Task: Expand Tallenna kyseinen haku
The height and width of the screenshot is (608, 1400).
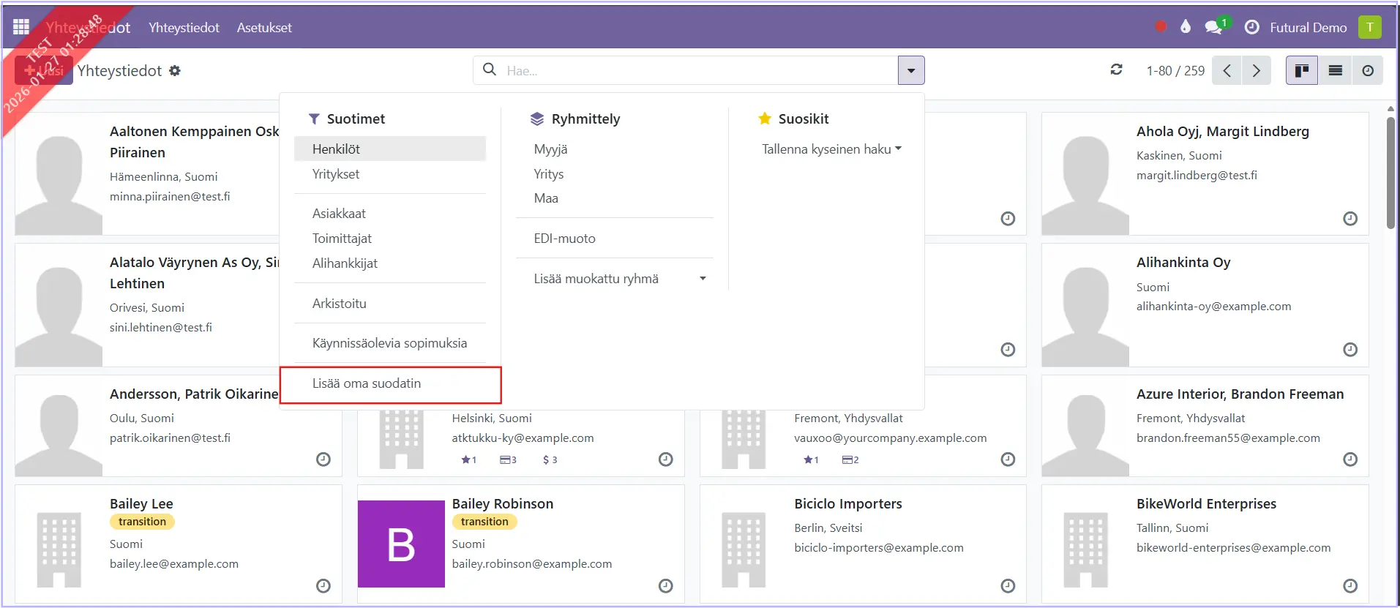Action: tap(831, 149)
